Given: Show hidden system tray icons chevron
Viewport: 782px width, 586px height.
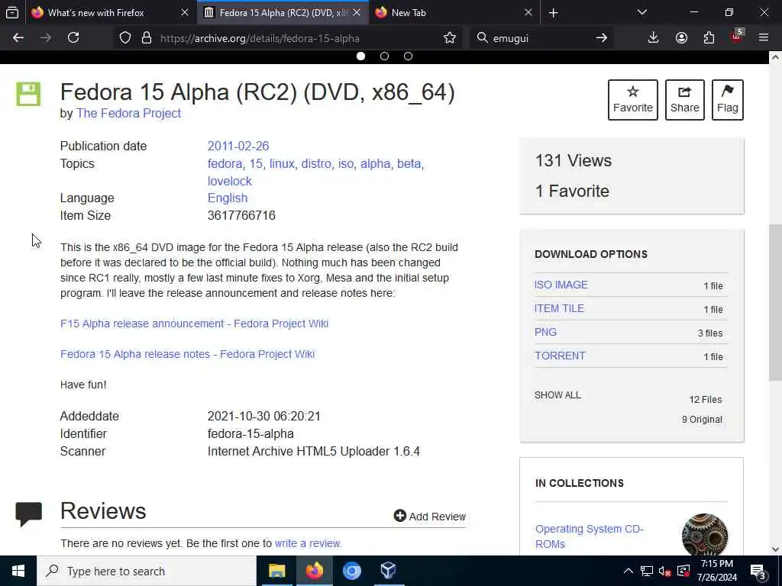Looking at the screenshot, I should tap(629, 571).
